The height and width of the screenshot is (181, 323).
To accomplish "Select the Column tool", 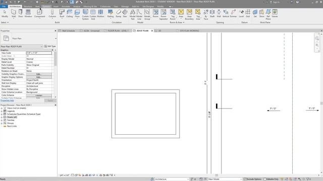I will [x=52, y=14].
